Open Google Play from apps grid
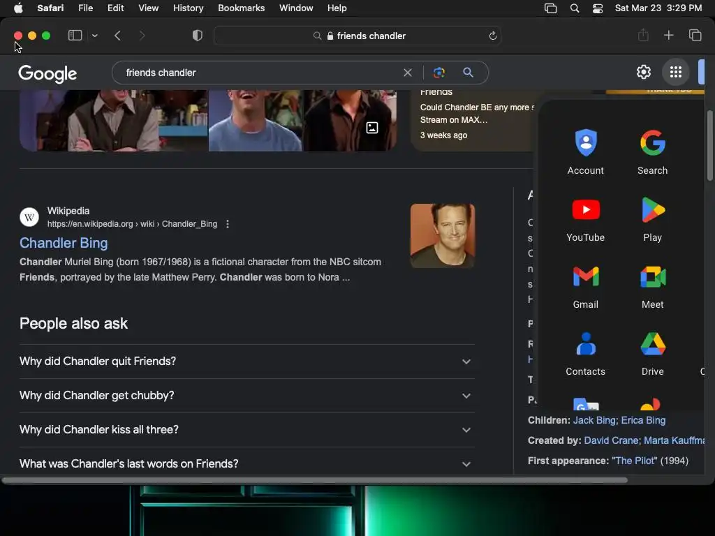The width and height of the screenshot is (715, 536). [x=653, y=219]
